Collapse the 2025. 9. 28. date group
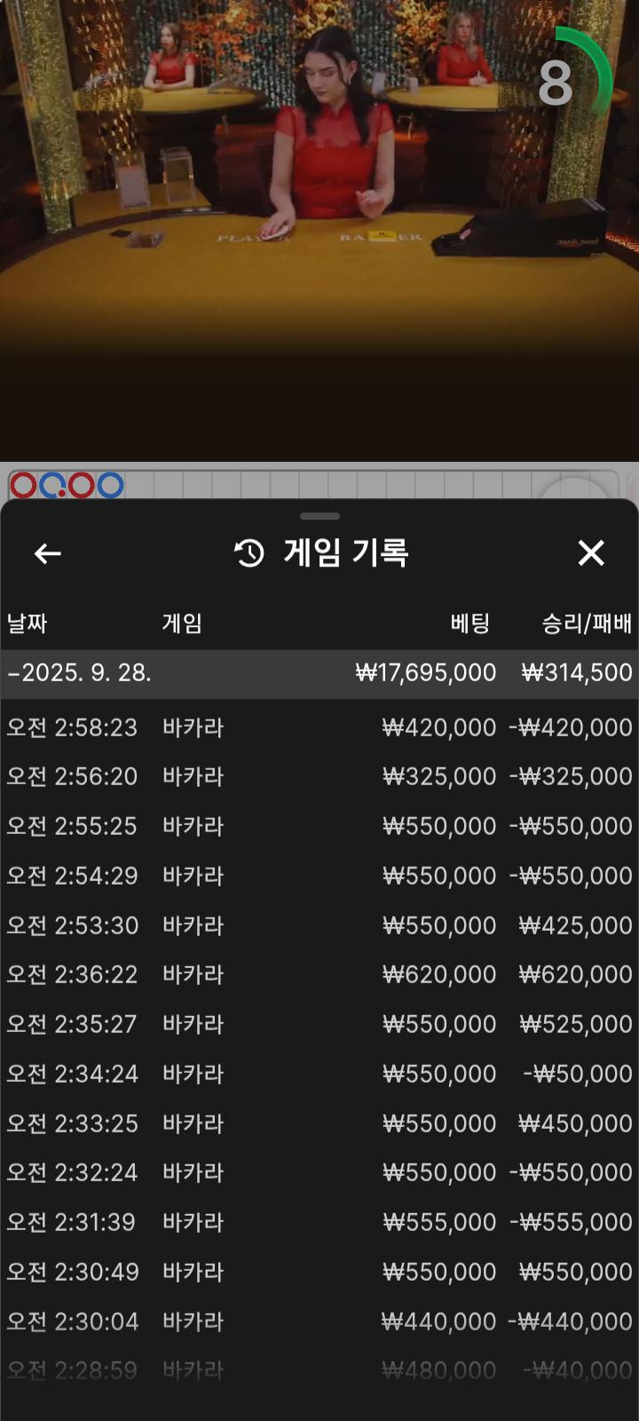 (80, 673)
